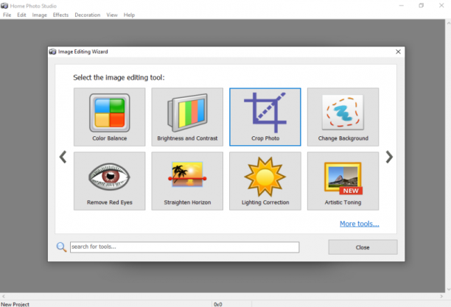The width and height of the screenshot is (451, 307).
Task: Focus the search for tools field
Action: (185, 247)
